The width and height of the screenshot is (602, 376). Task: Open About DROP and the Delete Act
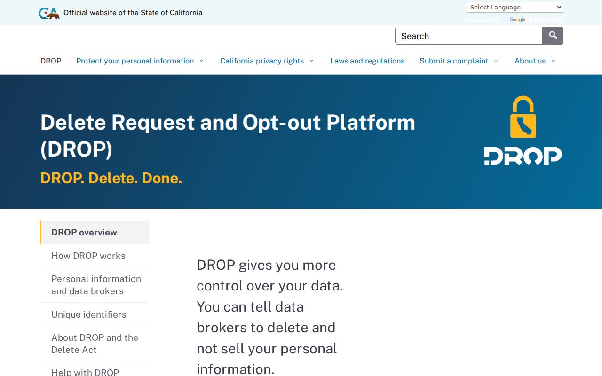click(x=95, y=344)
